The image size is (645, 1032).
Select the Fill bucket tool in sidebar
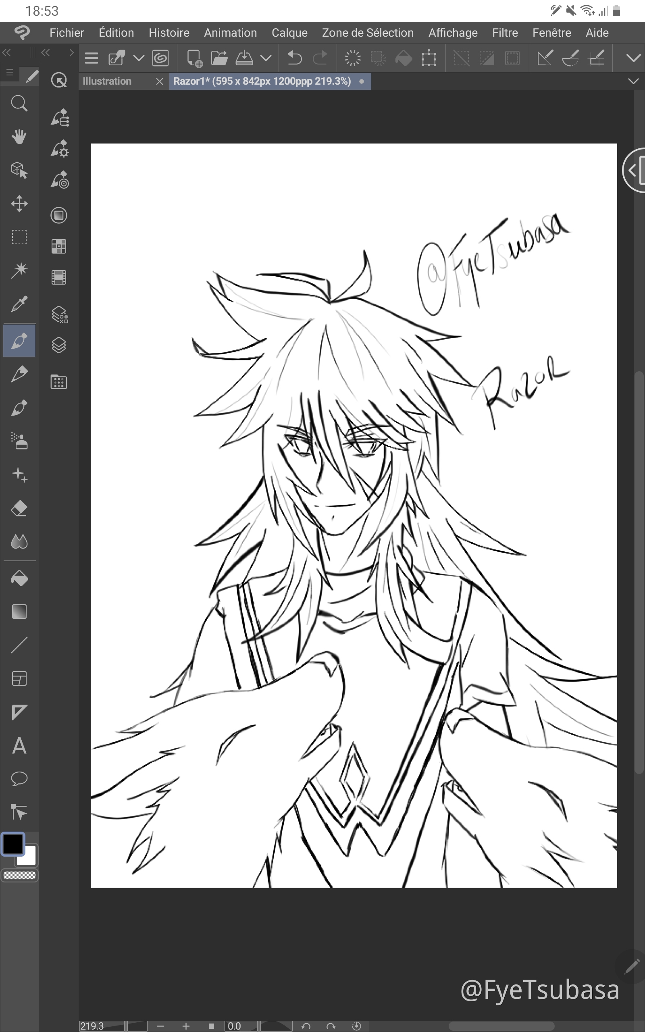pyautogui.click(x=19, y=578)
